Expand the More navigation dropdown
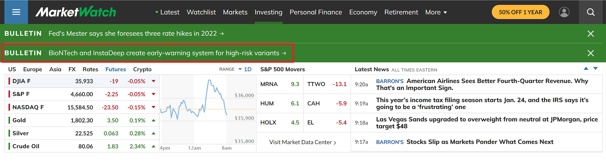Screen dimensions: 606x162 tap(436, 12)
